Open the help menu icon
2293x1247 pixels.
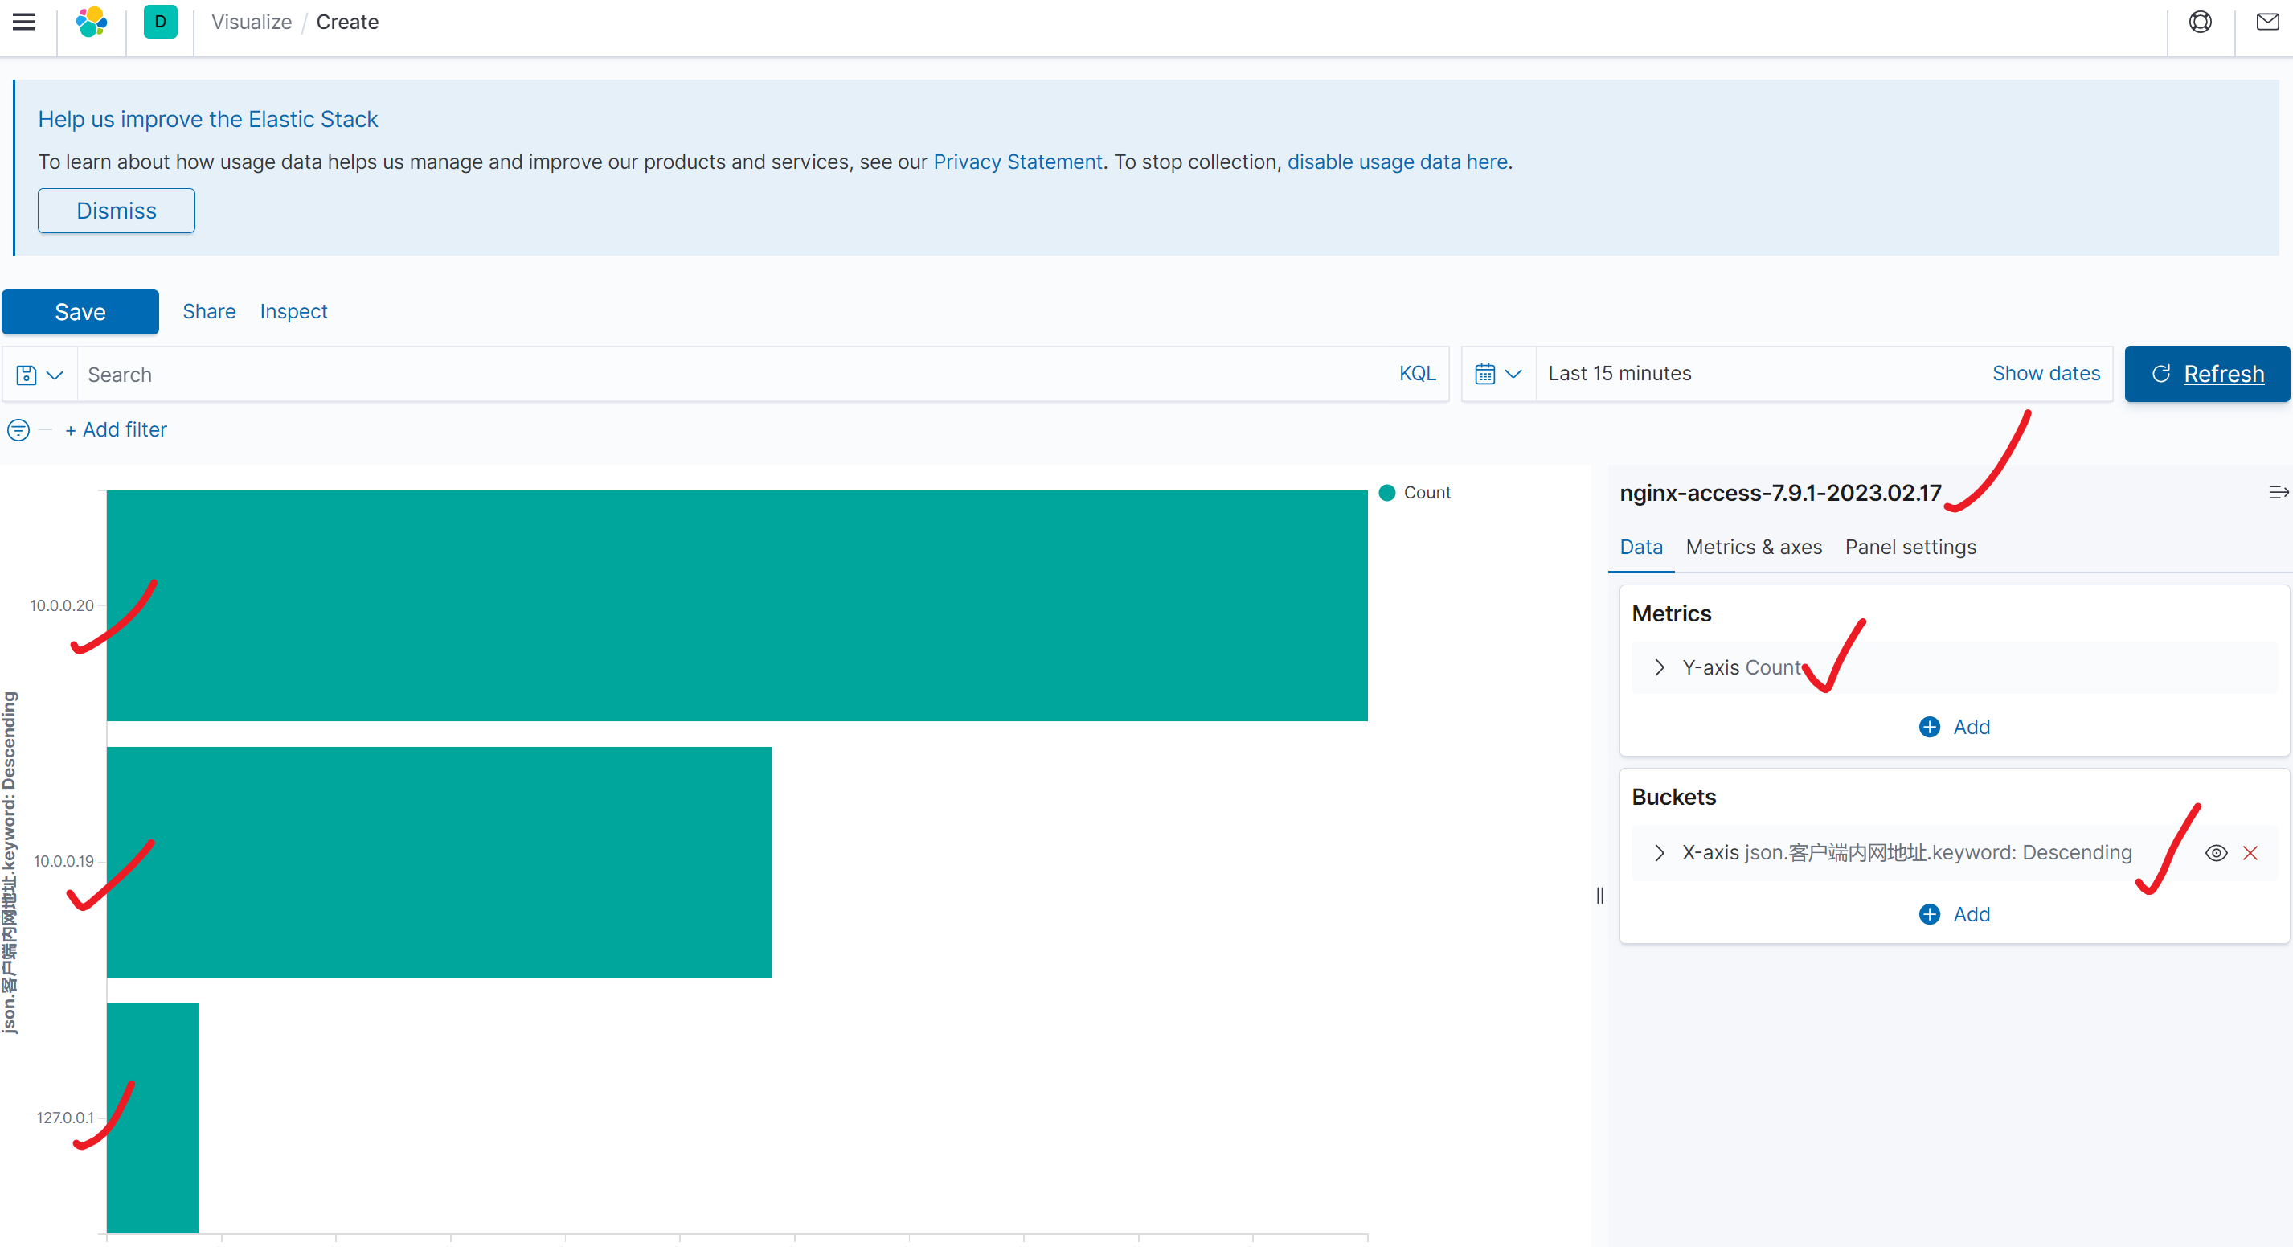(x=2200, y=23)
